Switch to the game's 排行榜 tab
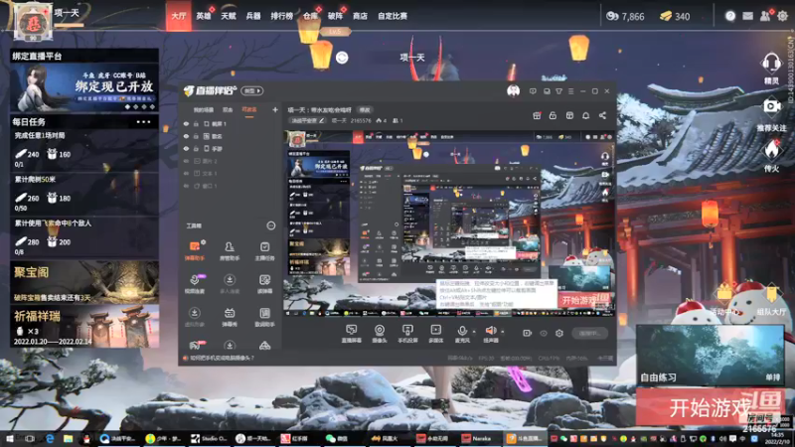 281,16
